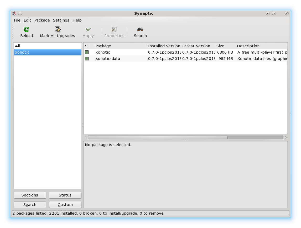Toggle status box for xonotic-data package
The width and height of the screenshot is (301, 228).
[87, 59]
